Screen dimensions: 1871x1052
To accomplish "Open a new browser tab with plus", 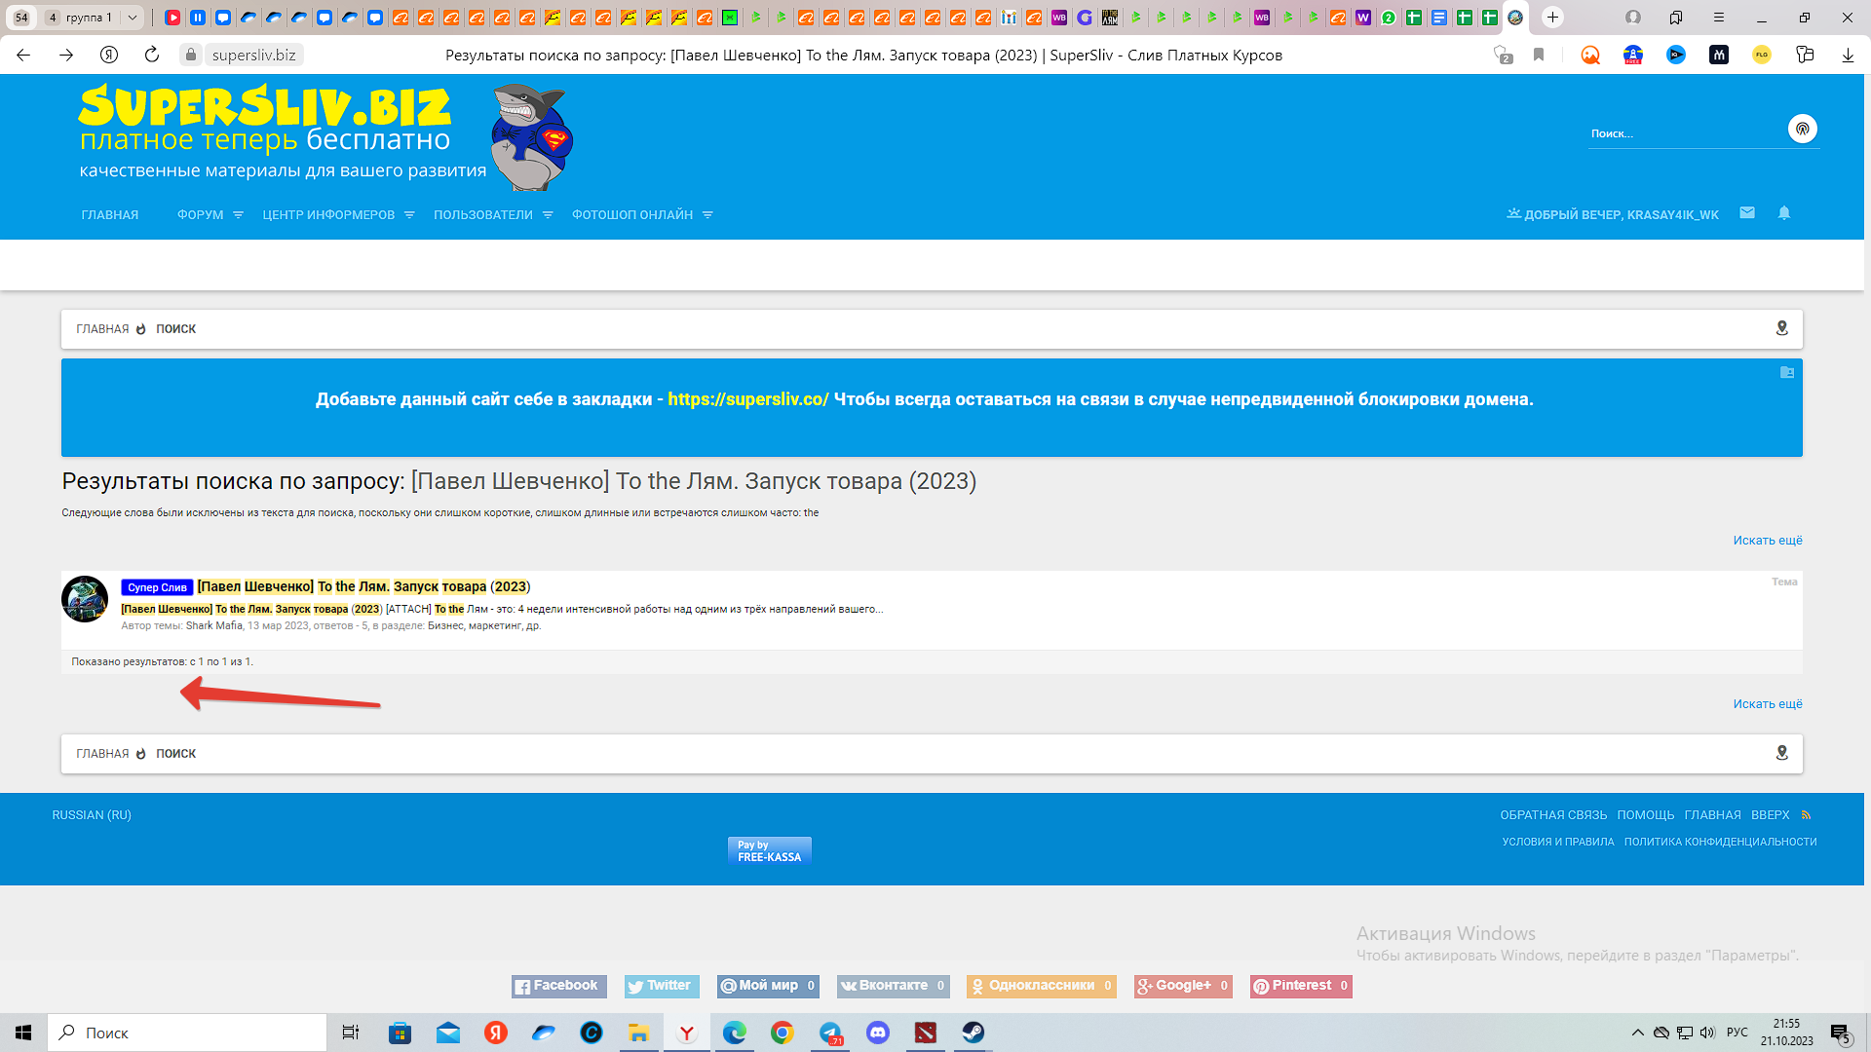I will [x=1553, y=18].
